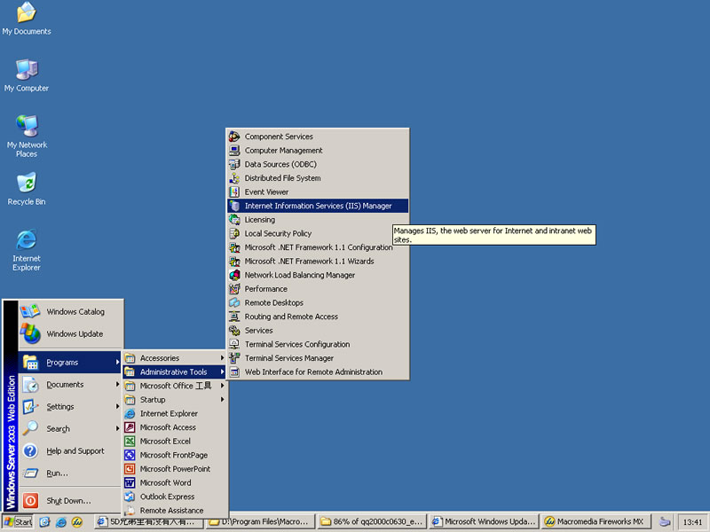Click Fireworks quick launch icon
The image size is (710, 532).
tap(77, 522)
